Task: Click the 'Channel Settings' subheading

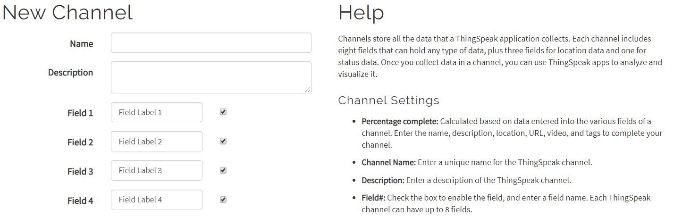Action: point(389,100)
